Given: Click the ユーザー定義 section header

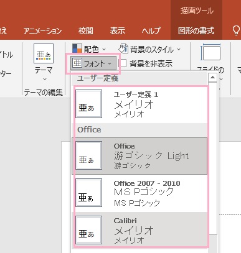Looking at the screenshot, I should click(x=98, y=78).
